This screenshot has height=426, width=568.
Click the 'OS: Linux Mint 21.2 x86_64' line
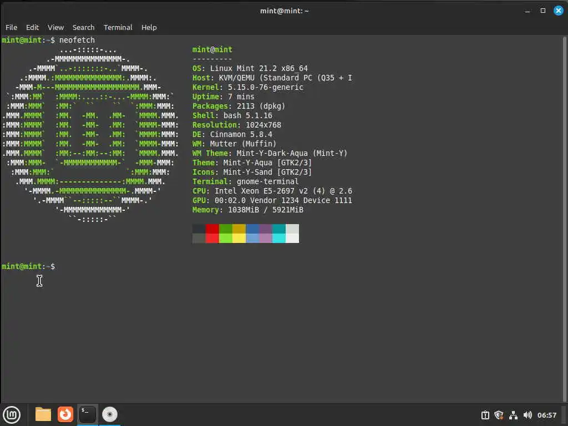(250, 68)
